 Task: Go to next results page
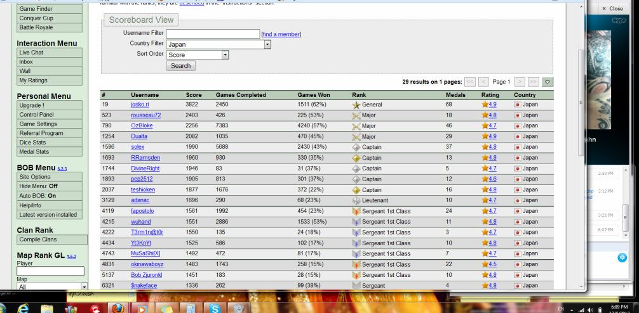[519, 82]
